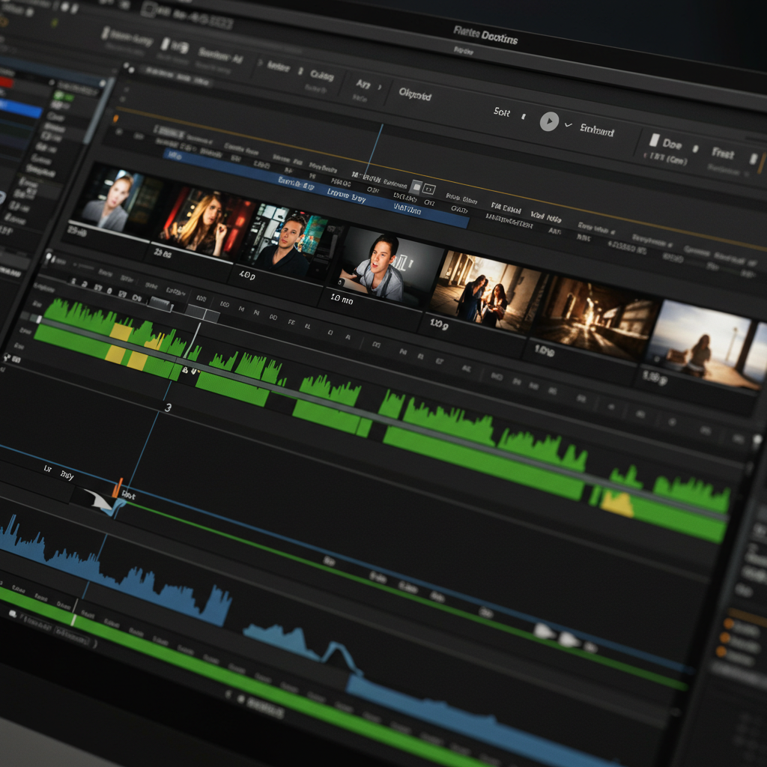Click the round play button in the toolbar
Viewport: 767px width, 767px height.
[549, 121]
